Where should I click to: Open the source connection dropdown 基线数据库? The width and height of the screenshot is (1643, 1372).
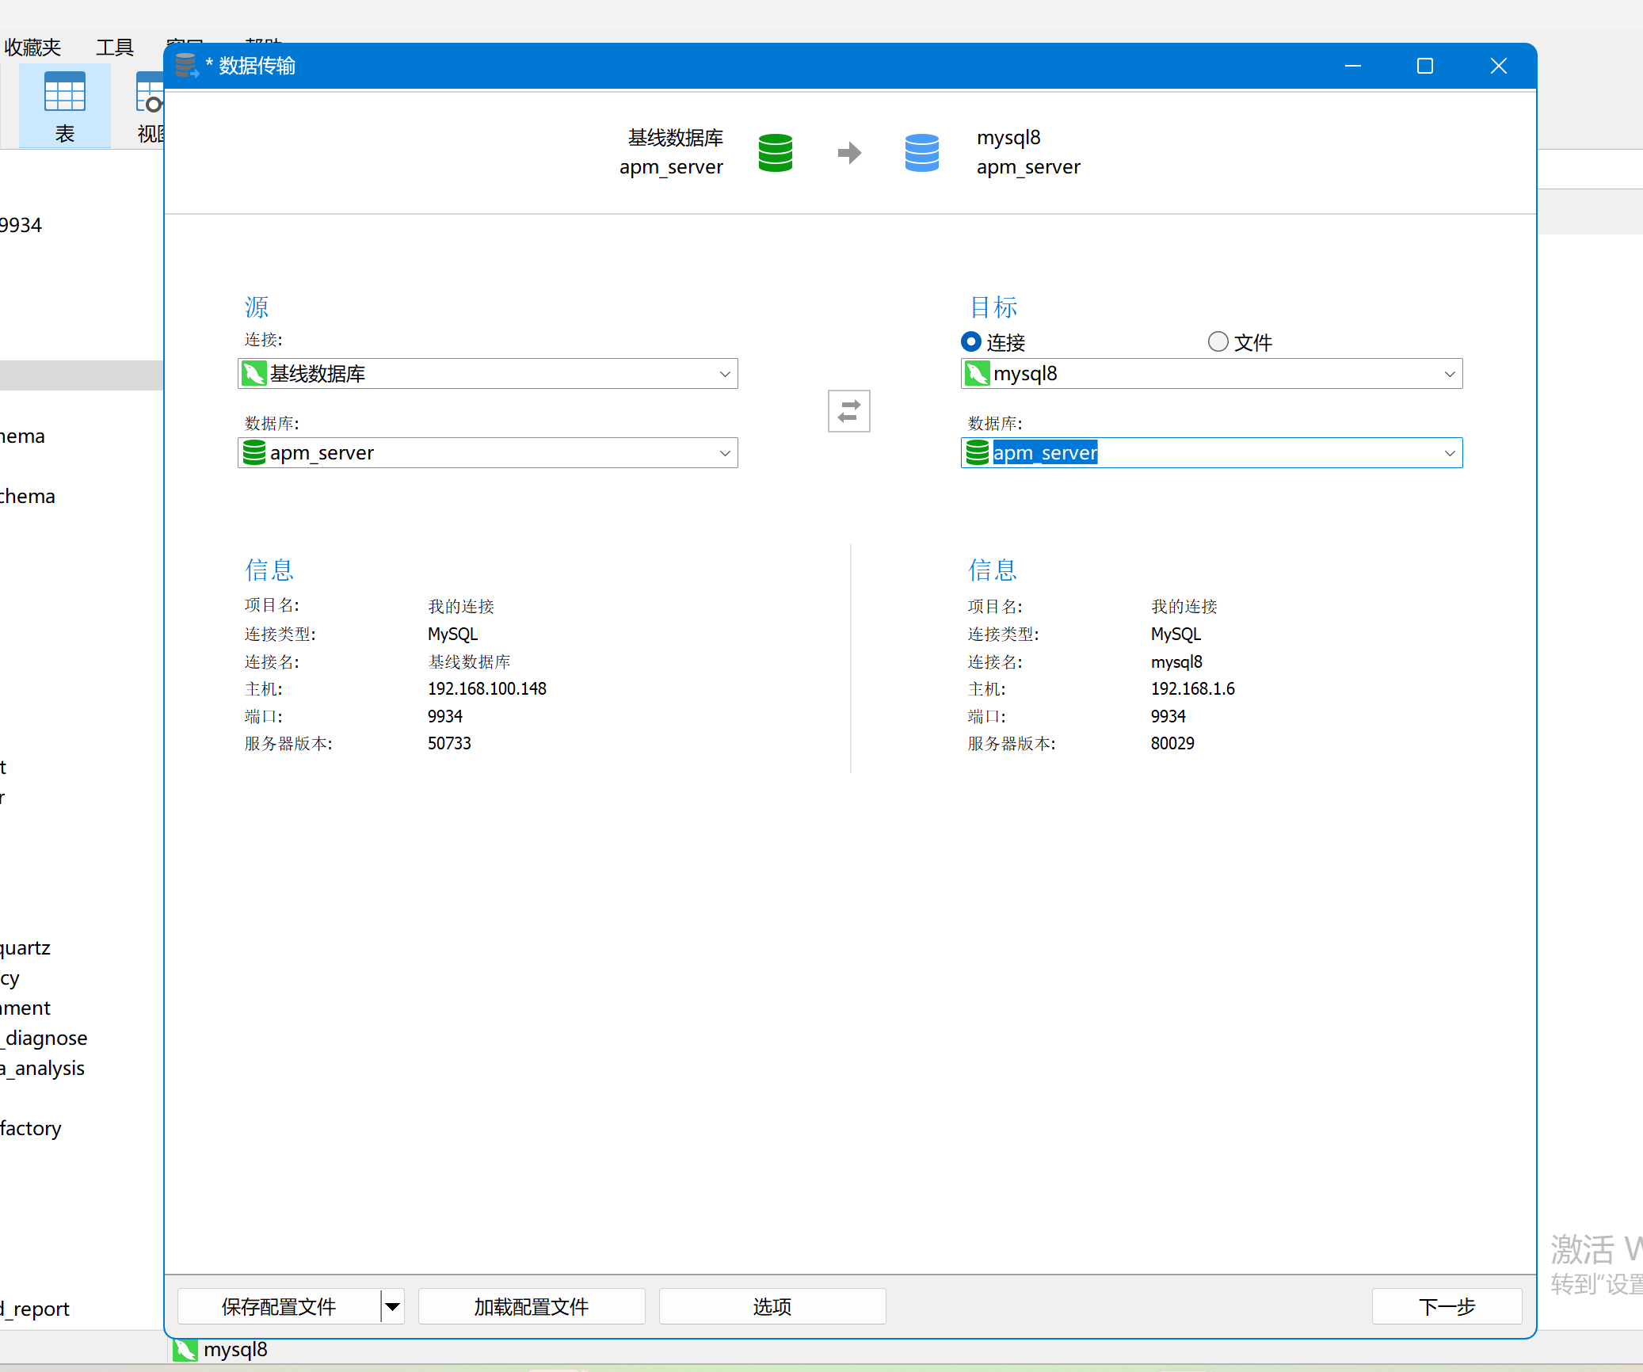point(724,374)
